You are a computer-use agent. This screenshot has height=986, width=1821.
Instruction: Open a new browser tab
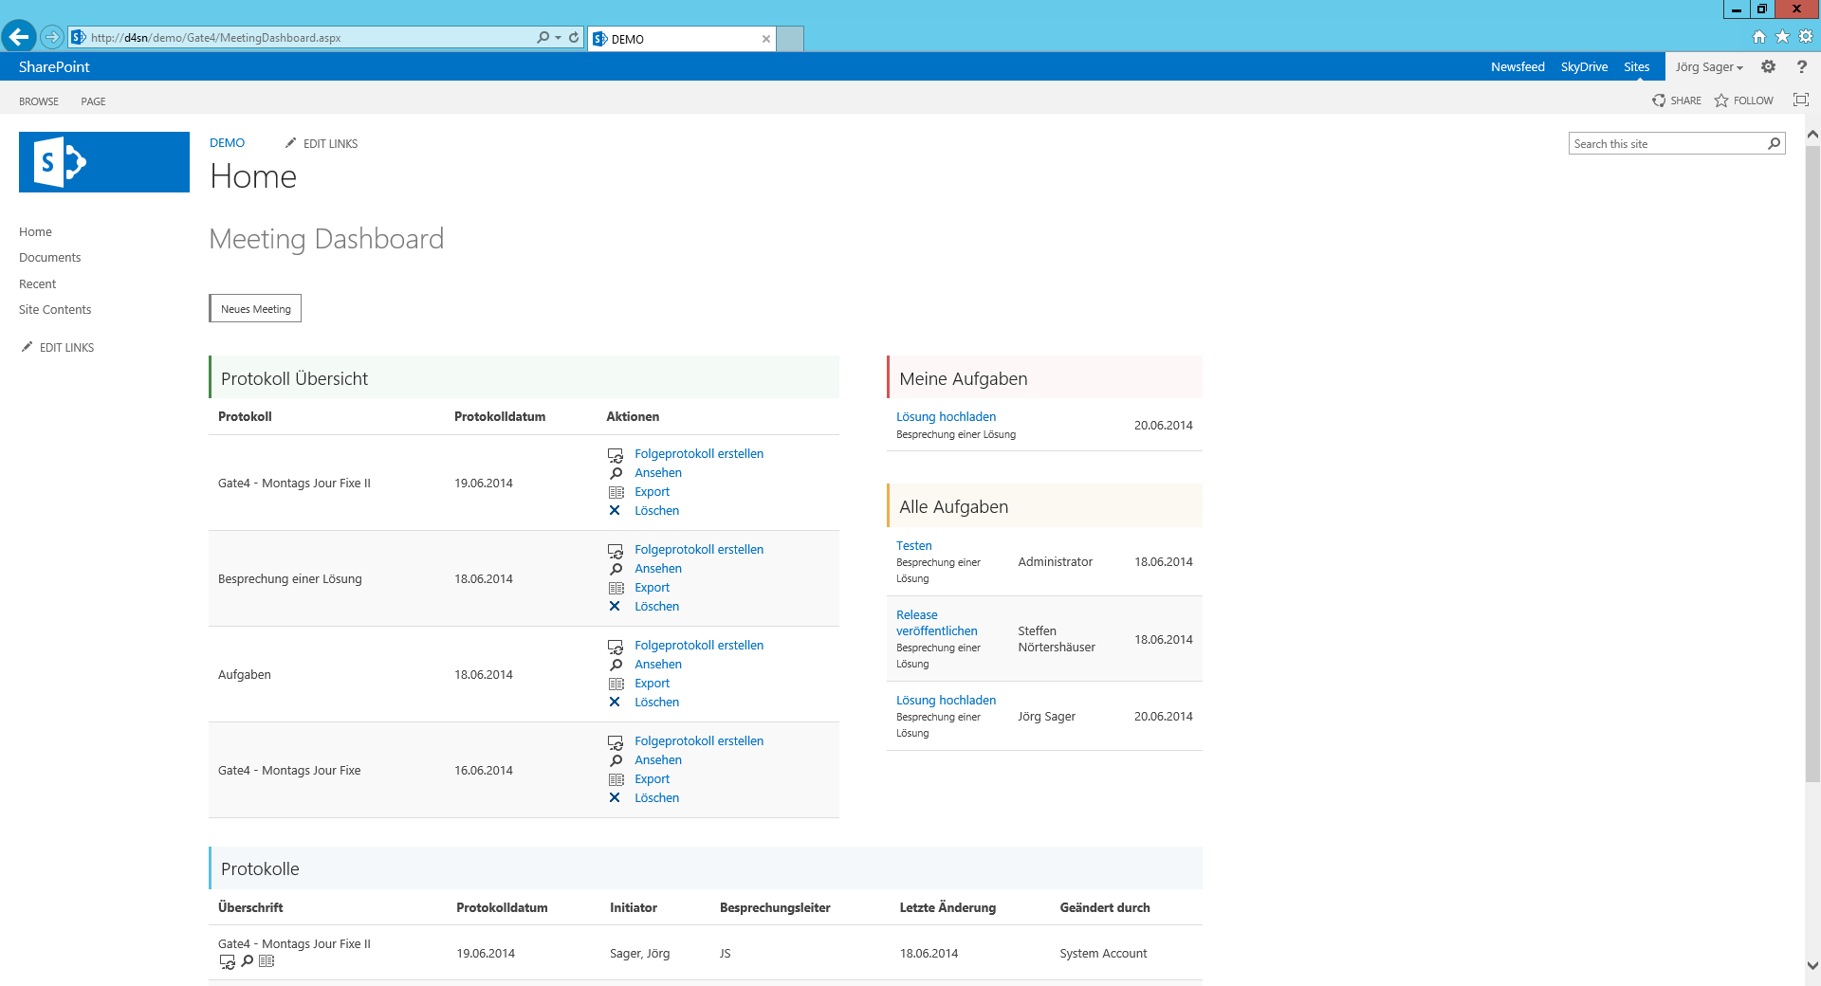(790, 39)
